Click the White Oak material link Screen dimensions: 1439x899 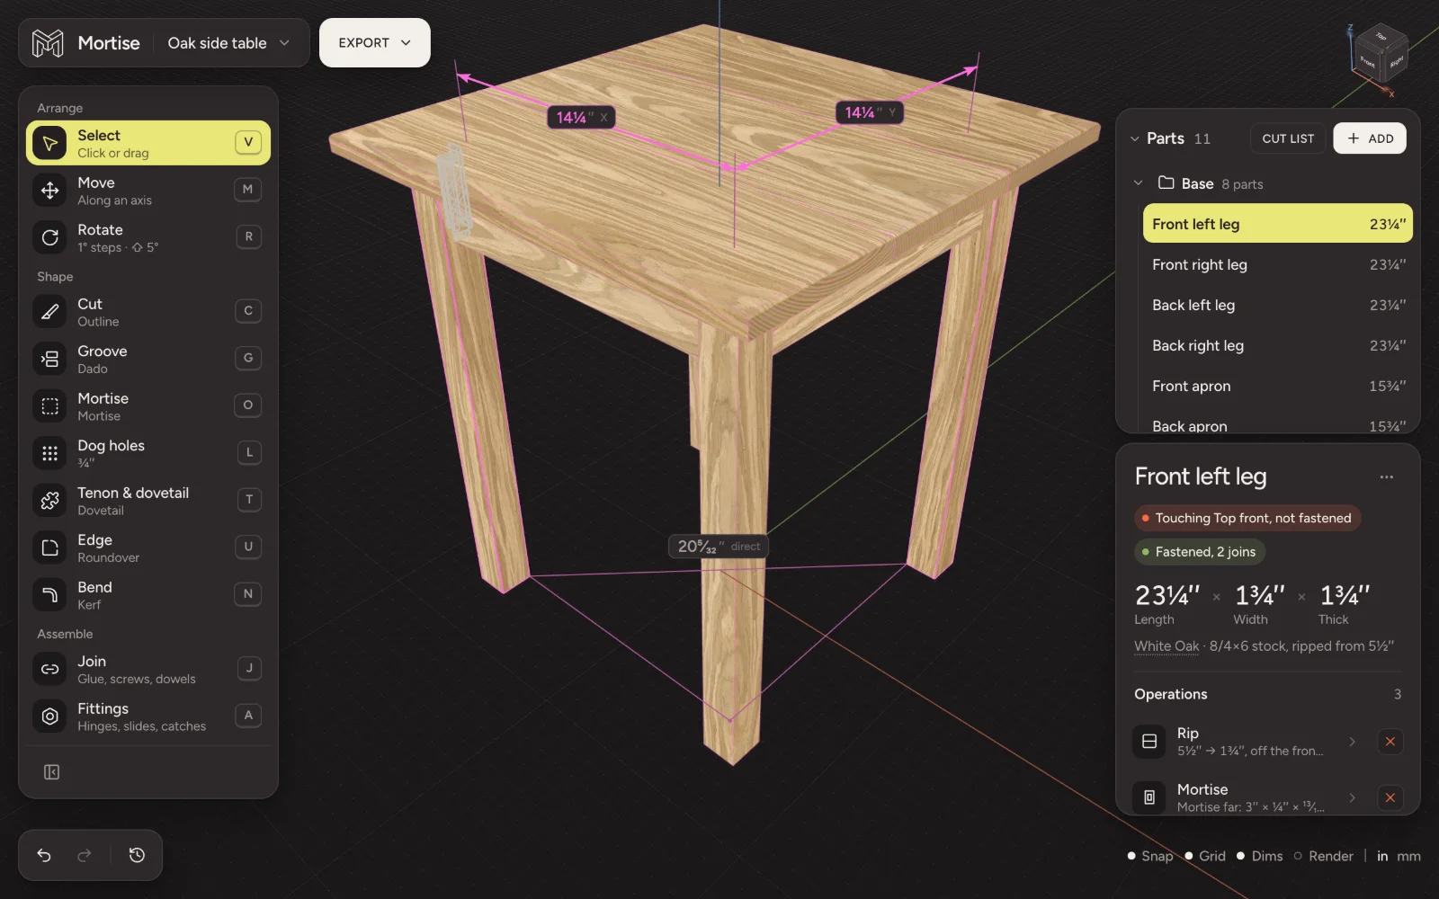[1166, 646]
